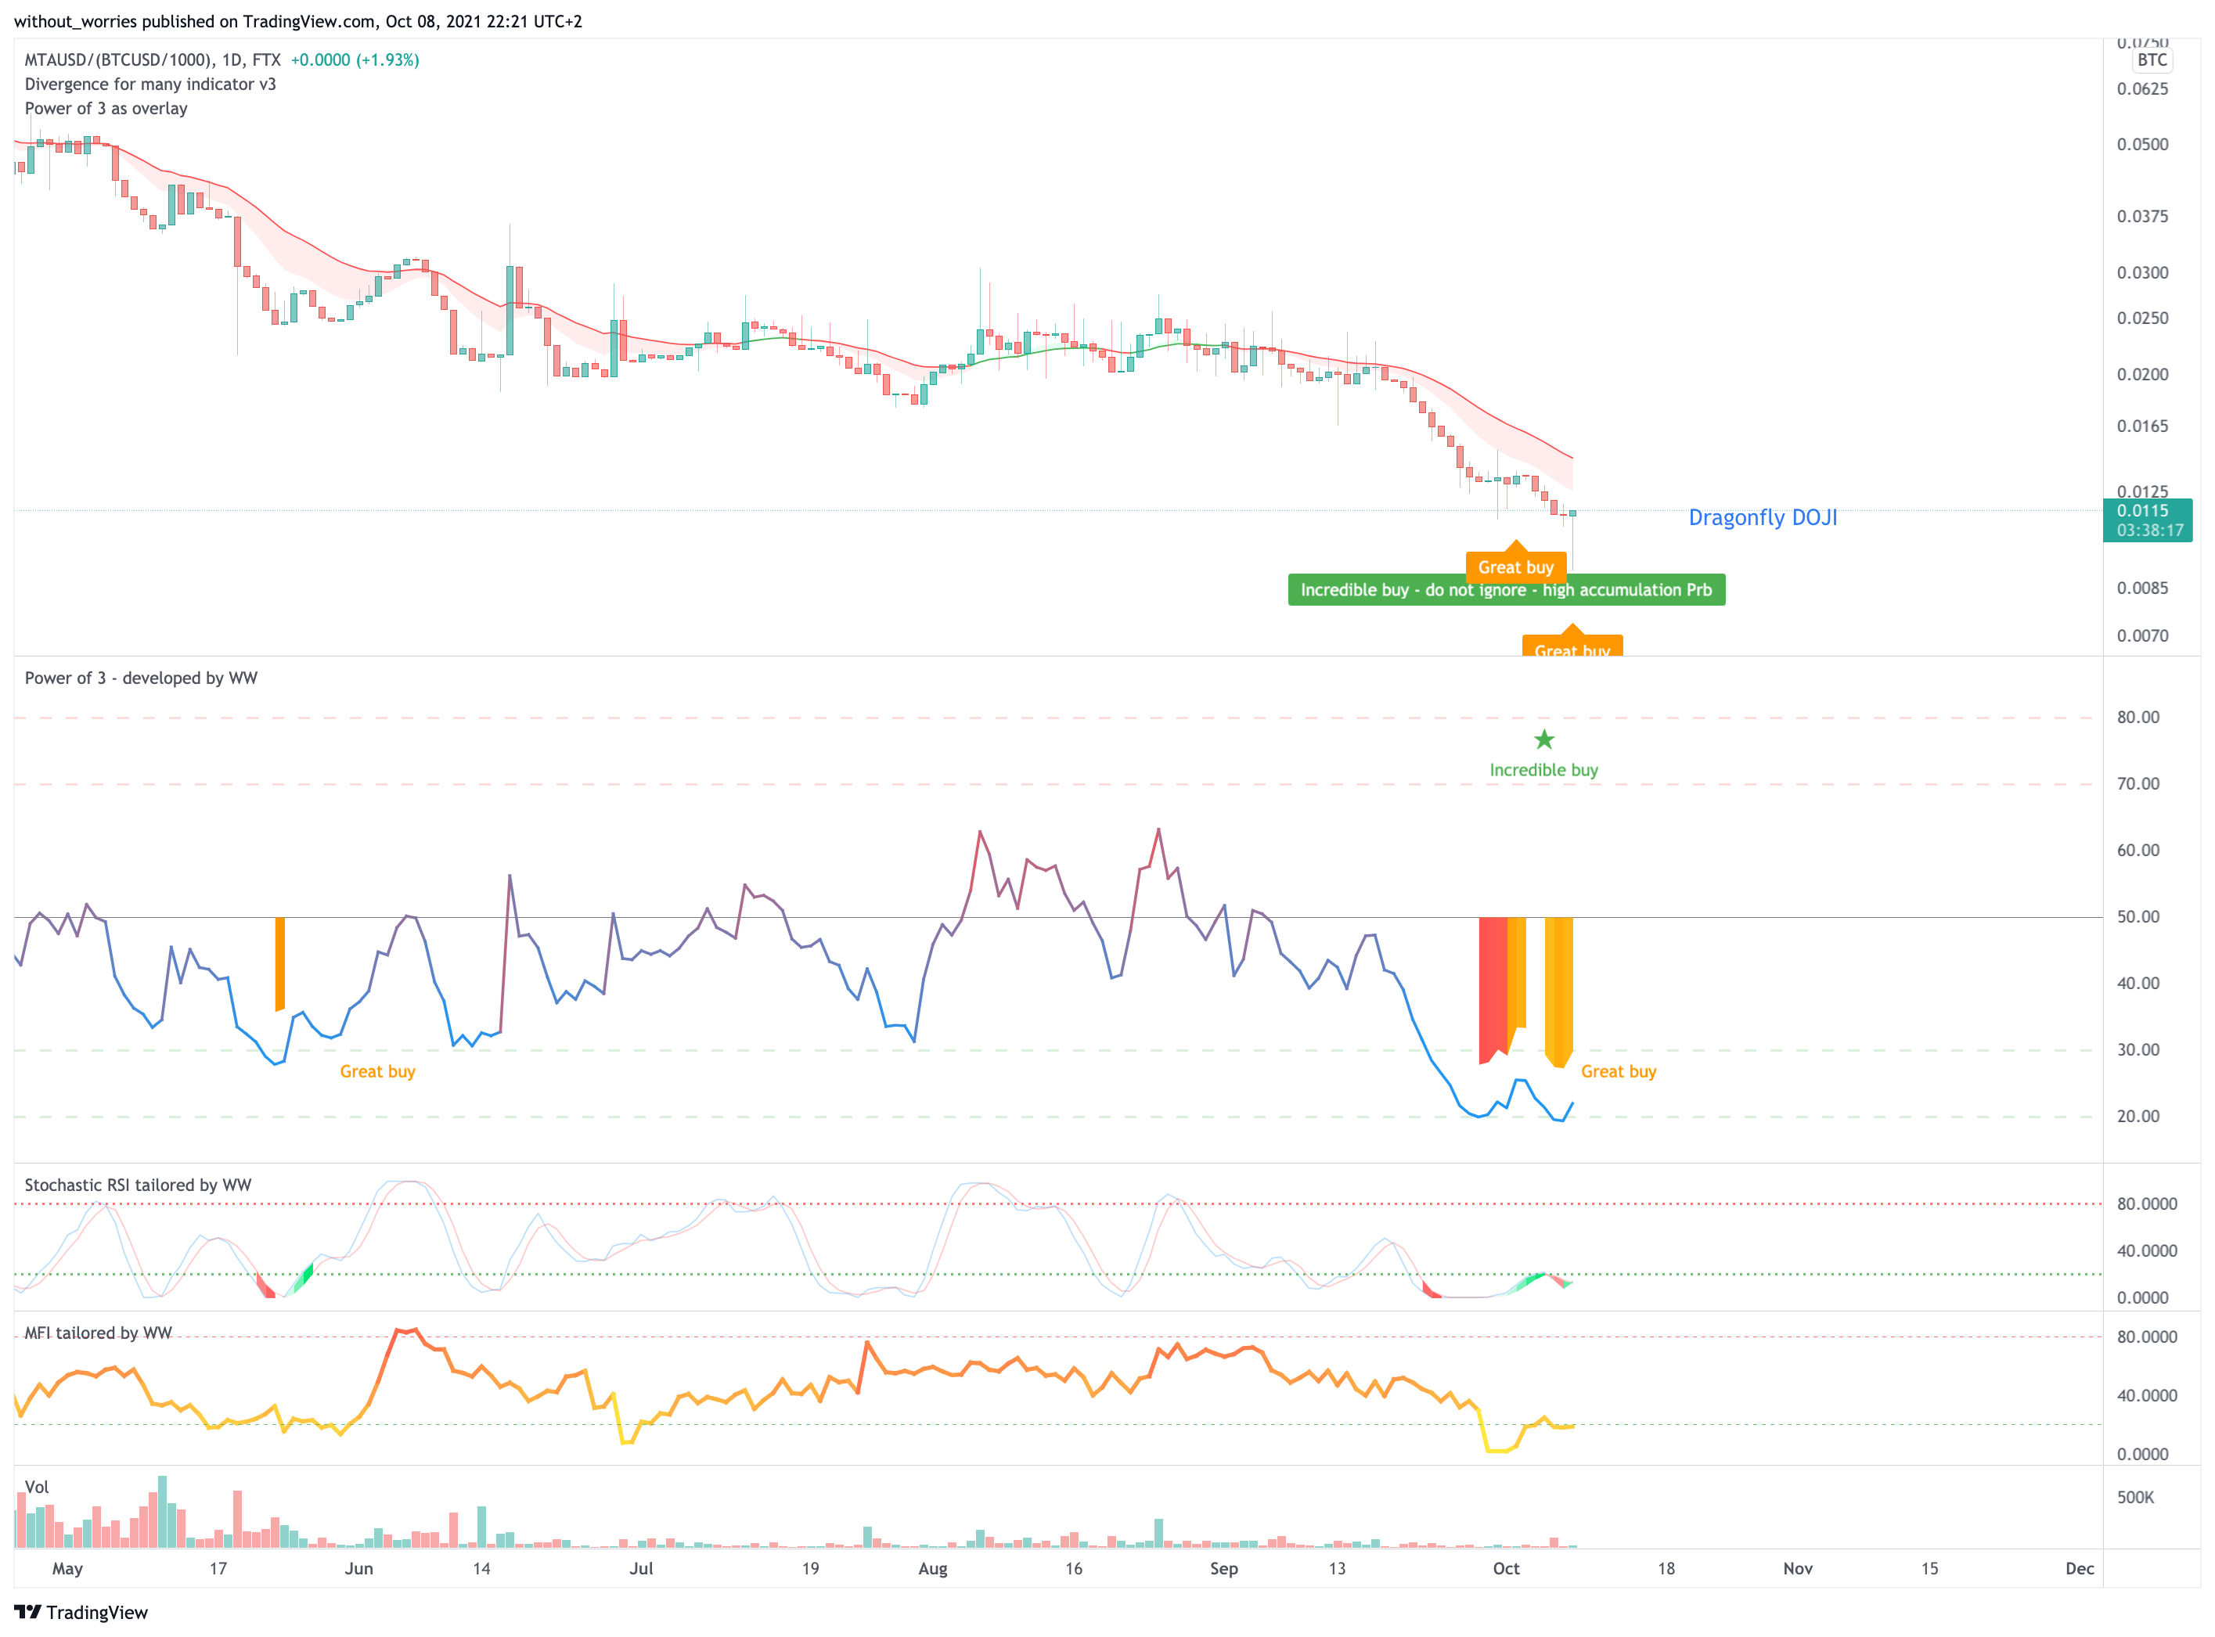Viewport: 2215px width, 1637px height.
Task: Click the 0.0200 price level on the axis
Action: (x=2141, y=375)
